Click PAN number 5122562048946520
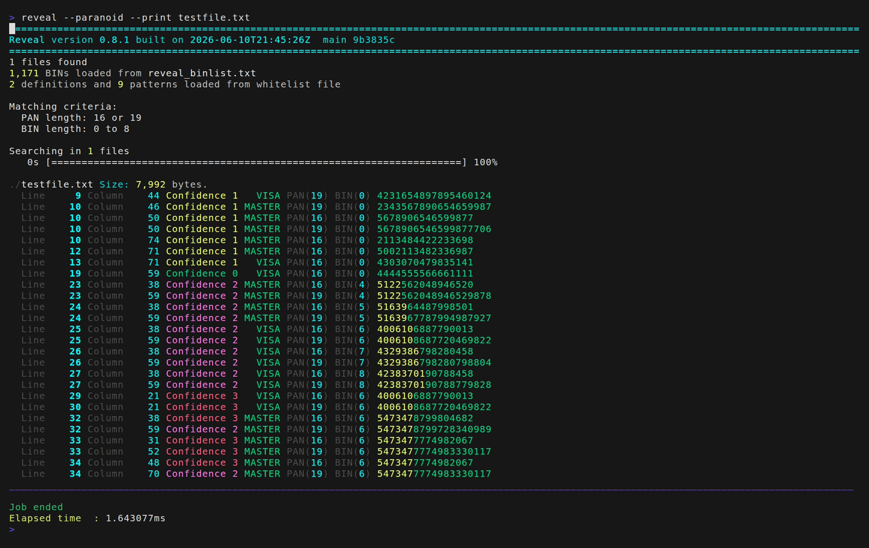The height and width of the screenshot is (548, 869). [x=425, y=285]
